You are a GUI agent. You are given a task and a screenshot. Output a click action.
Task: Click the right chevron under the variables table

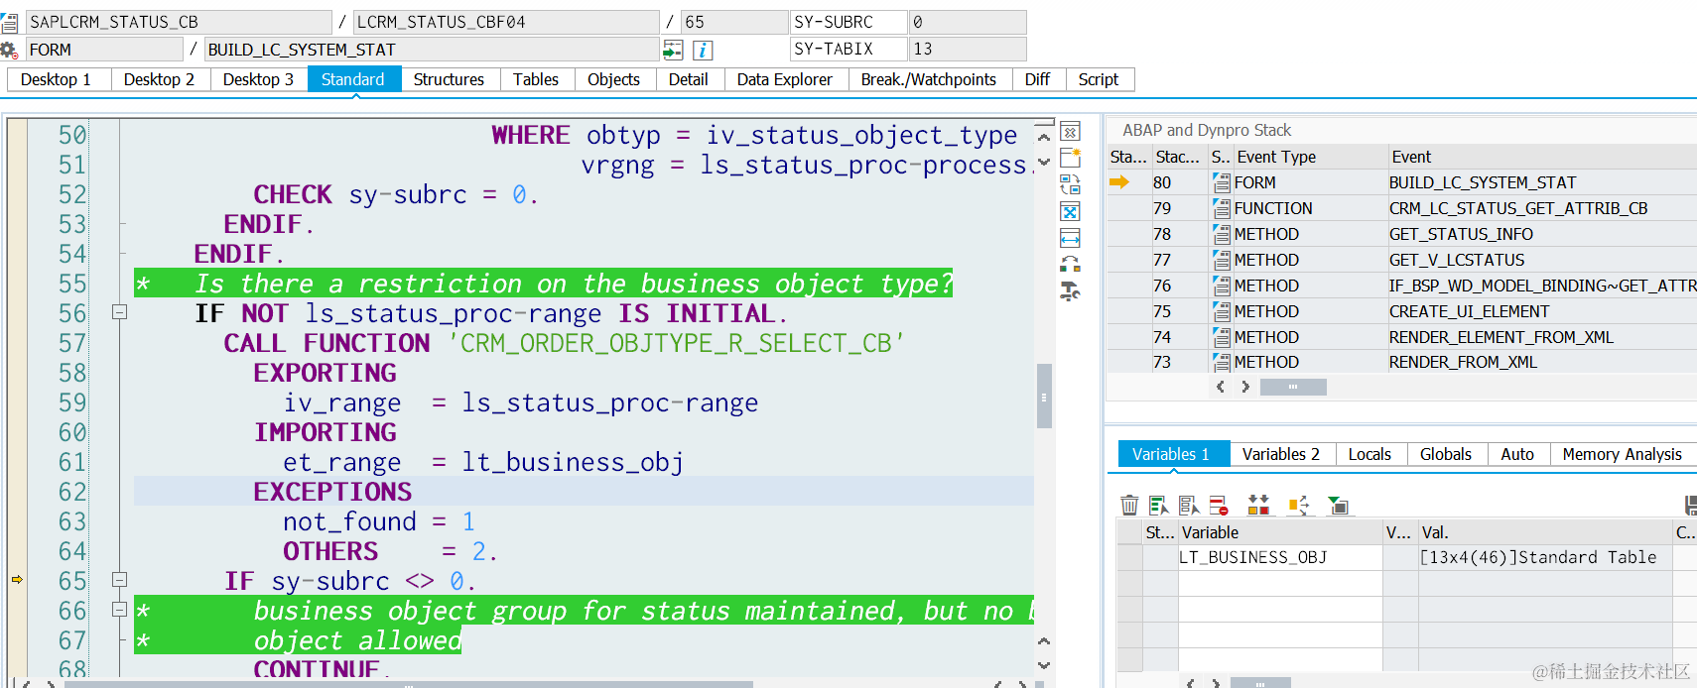(x=1216, y=683)
